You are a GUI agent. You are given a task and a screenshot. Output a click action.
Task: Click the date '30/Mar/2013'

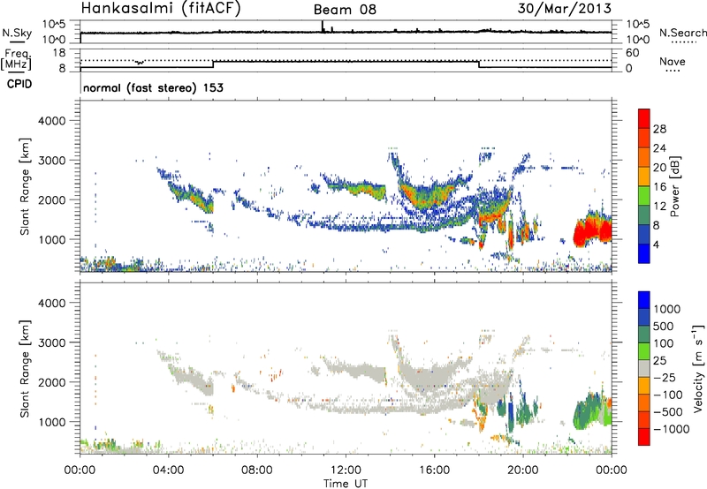[564, 9]
